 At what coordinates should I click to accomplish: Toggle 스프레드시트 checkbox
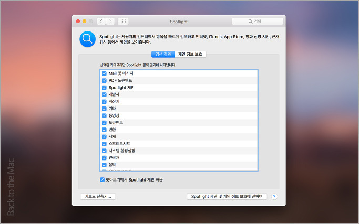tap(104, 144)
